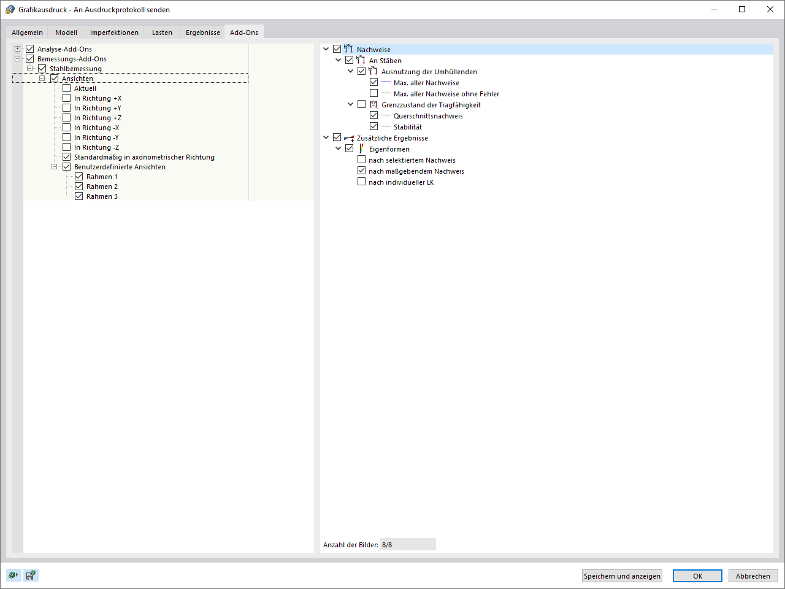Click the application icon in the title bar
This screenshot has width=785, height=589.
pos(10,9)
